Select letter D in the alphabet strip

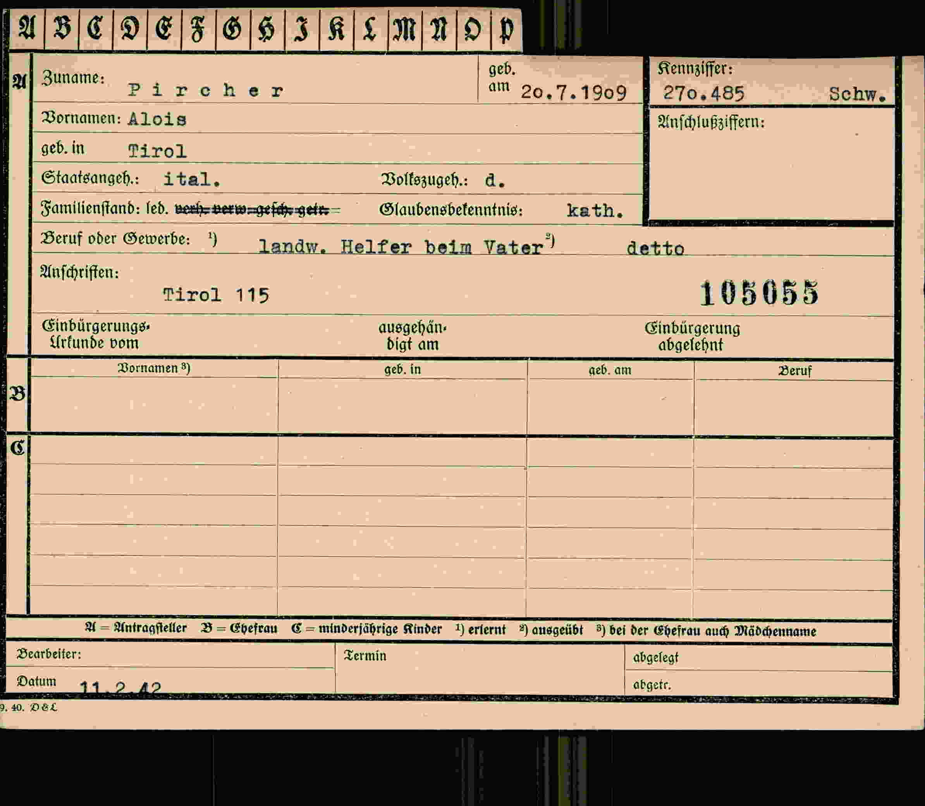[130, 29]
